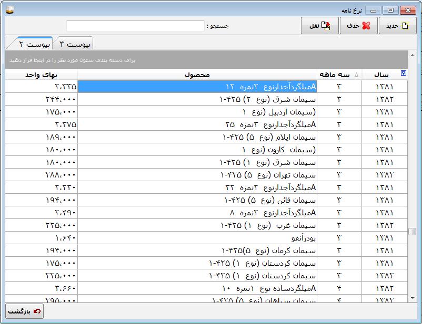The width and height of the screenshot is (422, 324).
Task: Select the row سیمان غرب (نوع ۱)
Action: coord(206,225)
